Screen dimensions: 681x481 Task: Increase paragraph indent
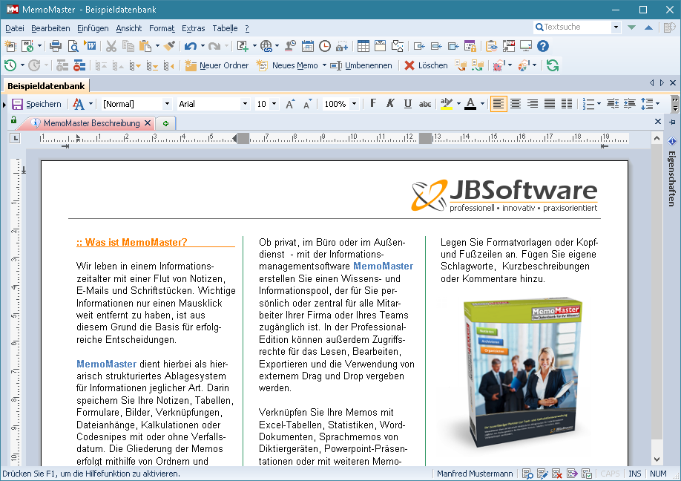point(629,104)
